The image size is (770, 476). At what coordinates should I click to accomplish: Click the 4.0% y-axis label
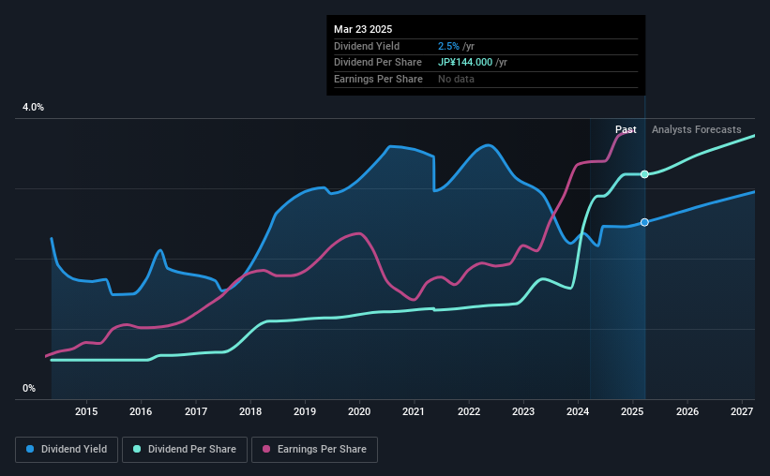click(x=33, y=107)
